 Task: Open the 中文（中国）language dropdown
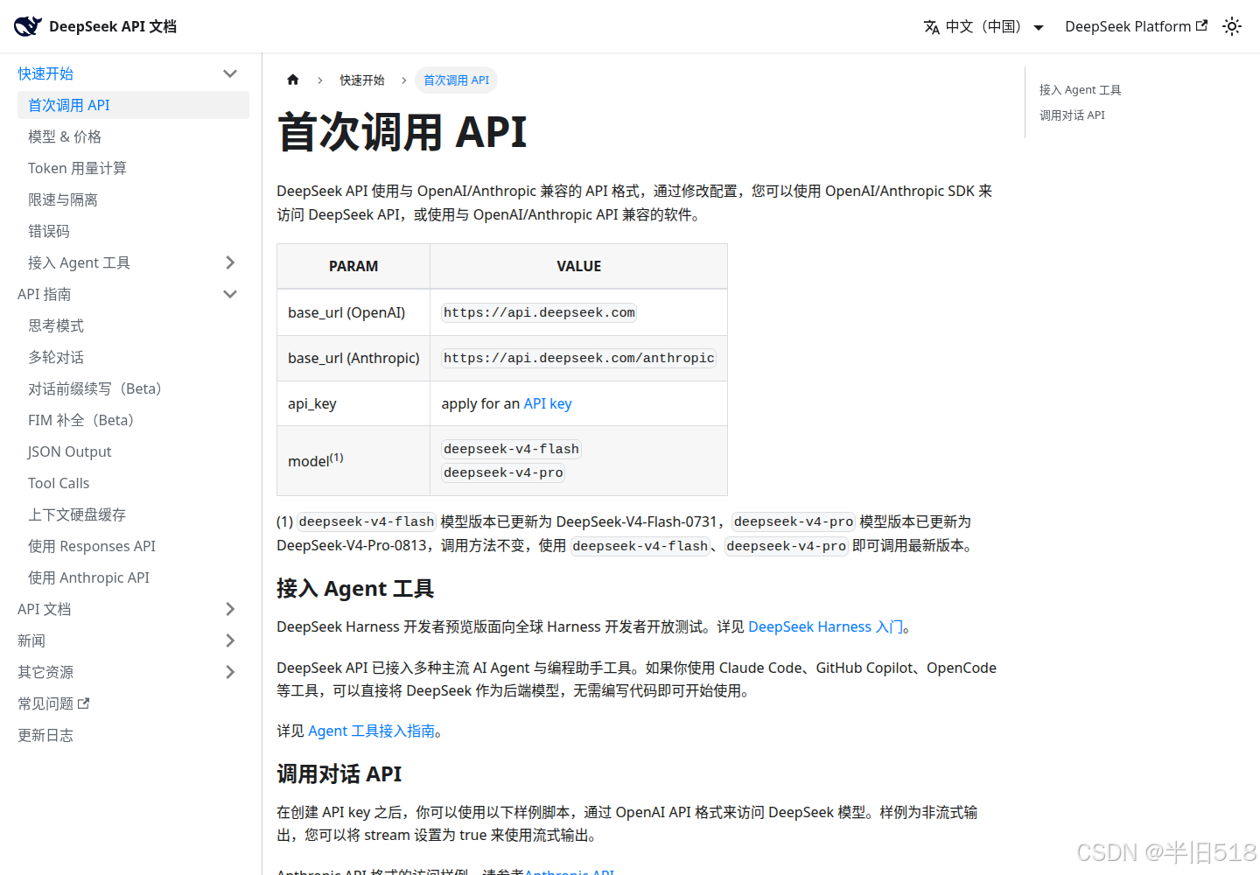click(x=984, y=26)
